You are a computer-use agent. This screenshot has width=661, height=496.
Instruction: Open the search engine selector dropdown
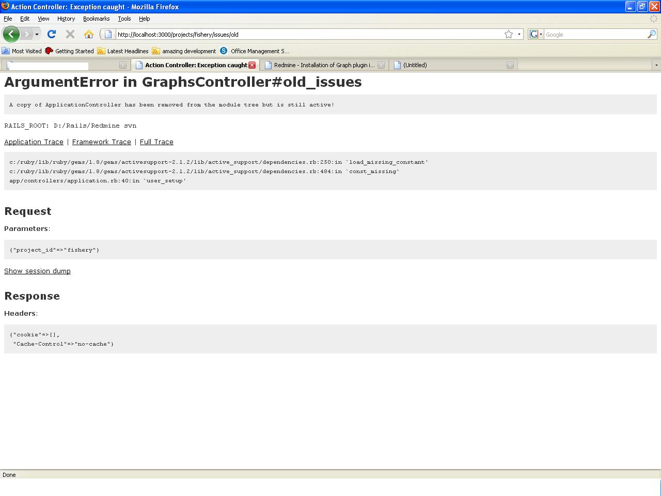pyautogui.click(x=536, y=34)
